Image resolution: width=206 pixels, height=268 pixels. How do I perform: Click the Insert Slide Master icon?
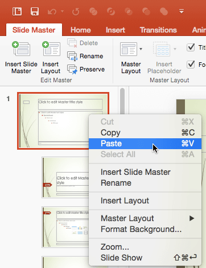21,49
